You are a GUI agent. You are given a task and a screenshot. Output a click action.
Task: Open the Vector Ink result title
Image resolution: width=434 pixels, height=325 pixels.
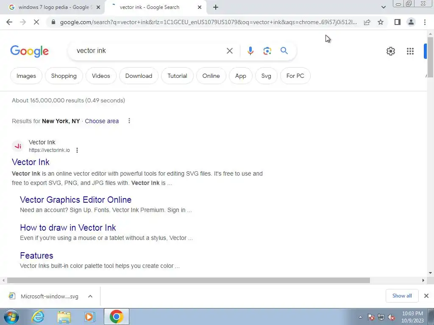tap(31, 162)
